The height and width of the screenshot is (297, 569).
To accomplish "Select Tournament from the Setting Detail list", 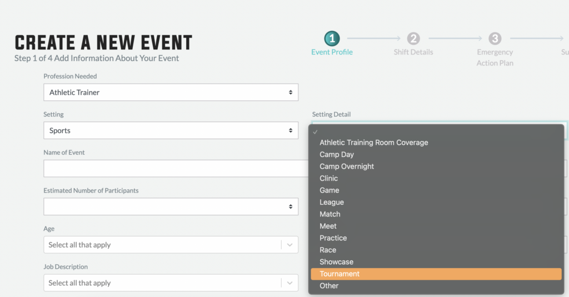I will tap(340, 274).
